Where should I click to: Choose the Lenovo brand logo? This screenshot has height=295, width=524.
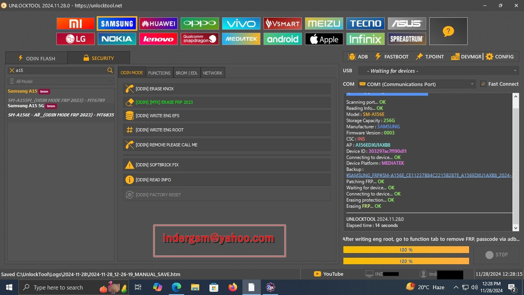158,39
